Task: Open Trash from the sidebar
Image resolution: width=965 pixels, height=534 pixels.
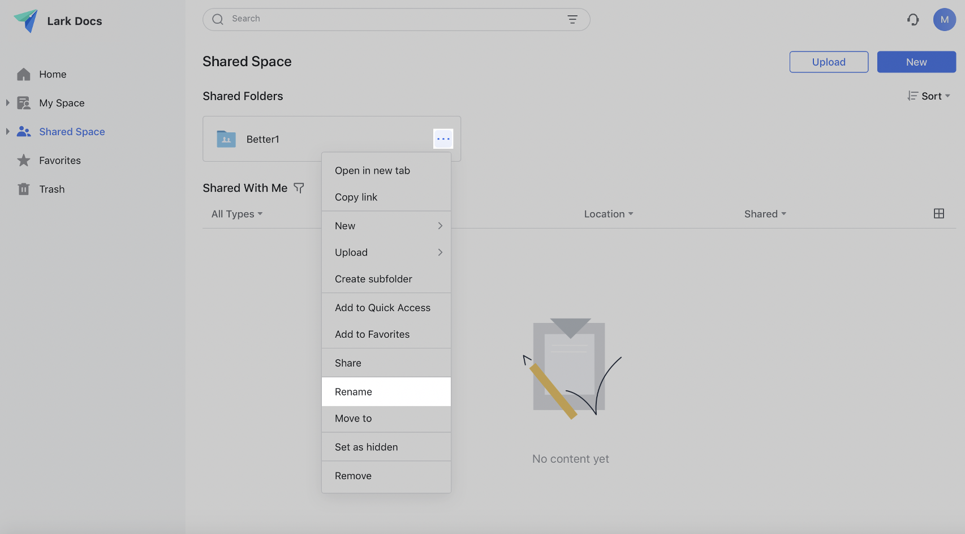Action: click(x=51, y=190)
